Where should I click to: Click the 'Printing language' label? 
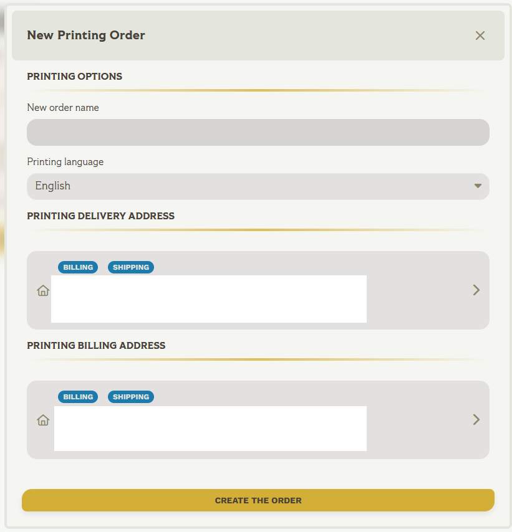coord(65,162)
